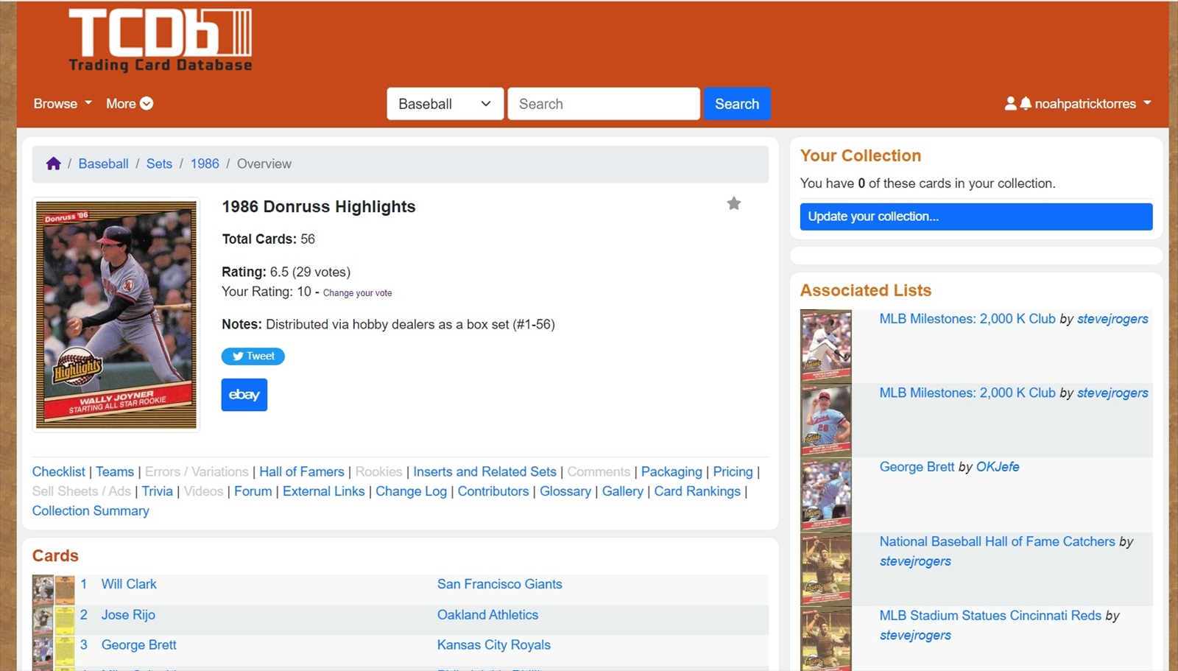Open the Wally Joyner card image

pyautogui.click(x=116, y=315)
